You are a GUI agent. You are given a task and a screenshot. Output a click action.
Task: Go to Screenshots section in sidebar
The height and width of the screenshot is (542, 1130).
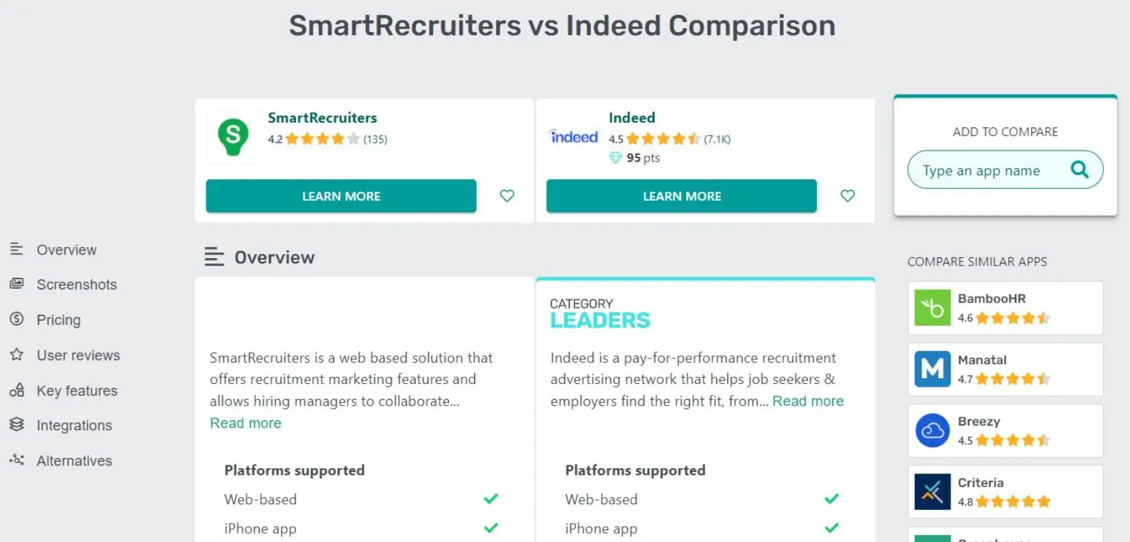[x=76, y=285]
